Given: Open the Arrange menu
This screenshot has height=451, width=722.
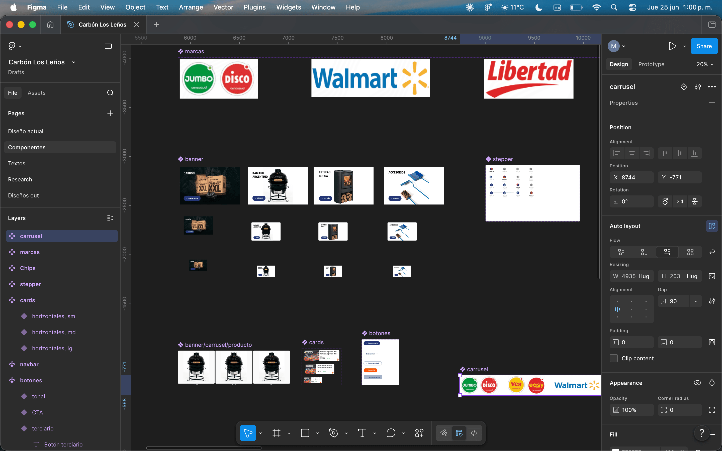Looking at the screenshot, I should (191, 7).
